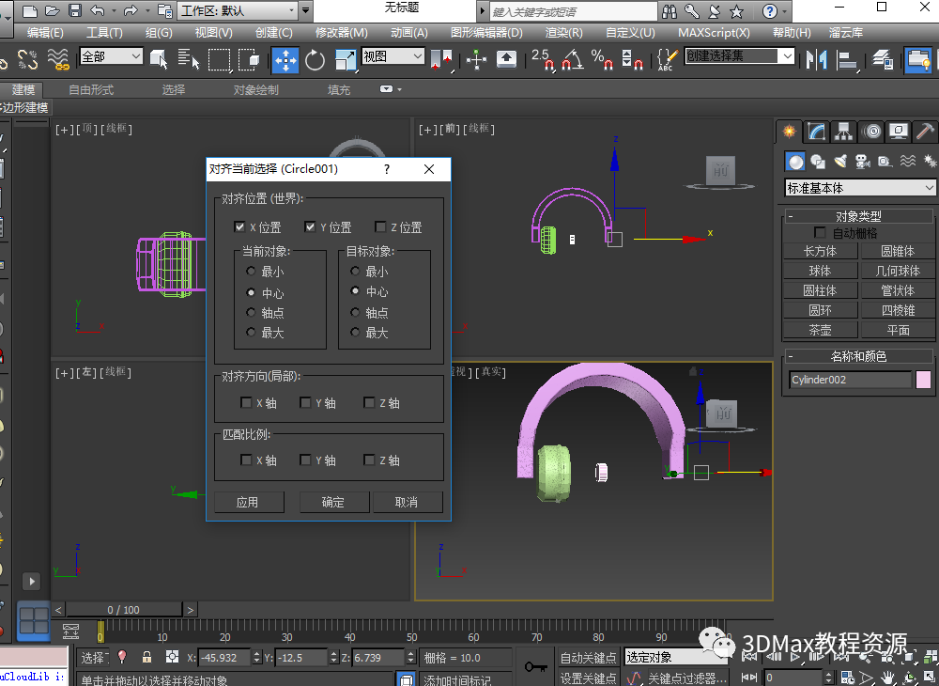The width and height of the screenshot is (939, 686).
Task: Uncheck the X 位置 checkbox
Action: tap(240, 227)
